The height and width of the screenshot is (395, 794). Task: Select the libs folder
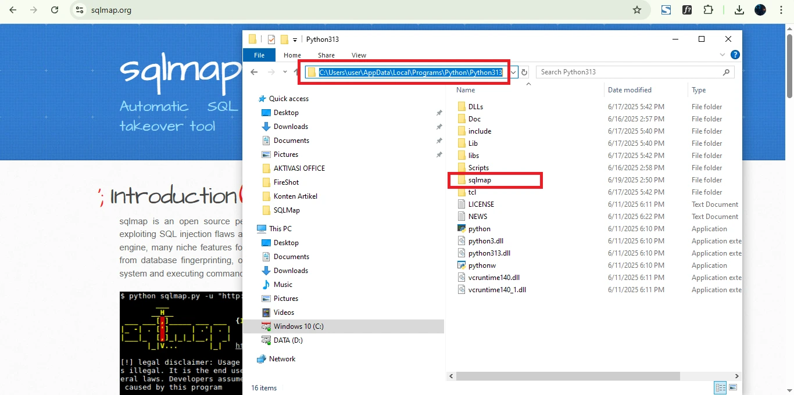pos(474,156)
